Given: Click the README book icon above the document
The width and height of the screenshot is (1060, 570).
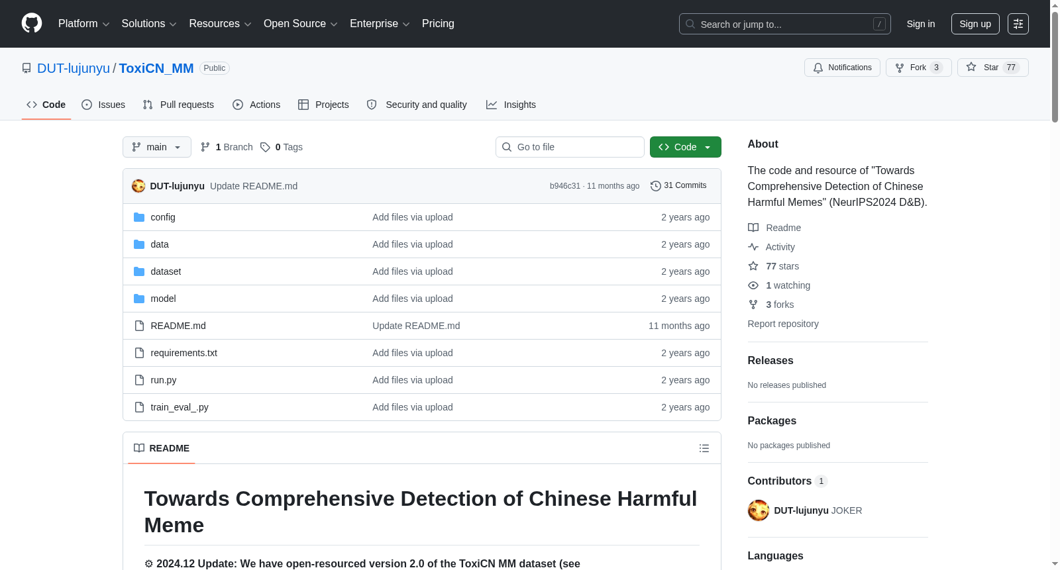Looking at the screenshot, I should [x=139, y=448].
